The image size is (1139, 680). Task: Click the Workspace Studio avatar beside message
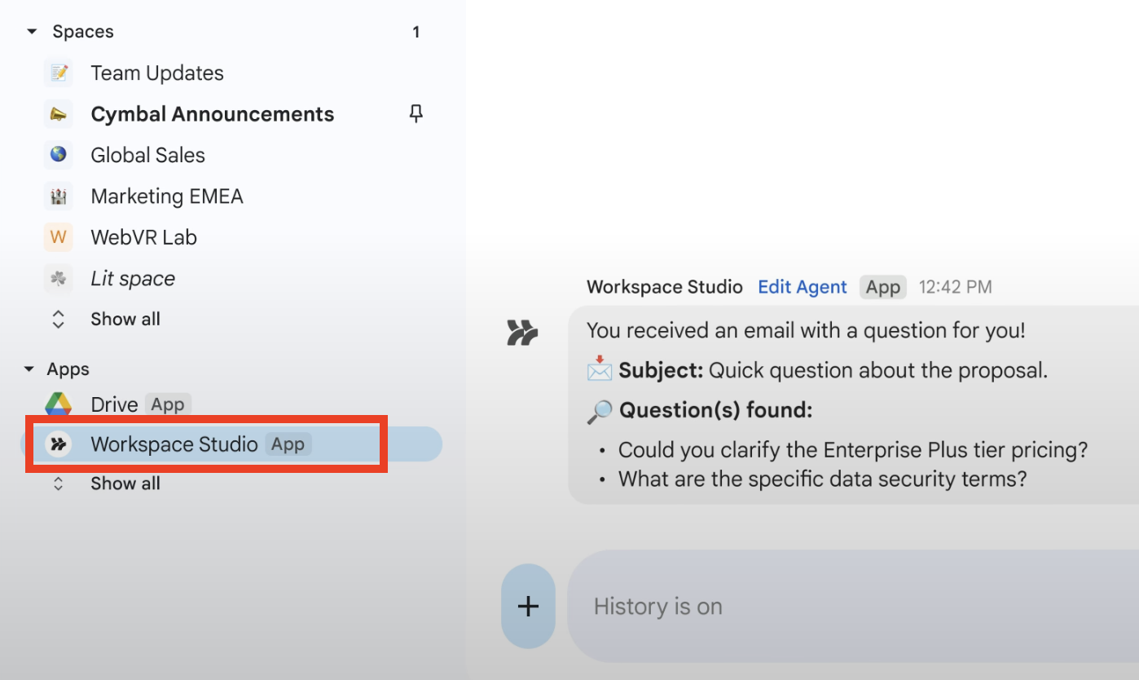click(521, 333)
